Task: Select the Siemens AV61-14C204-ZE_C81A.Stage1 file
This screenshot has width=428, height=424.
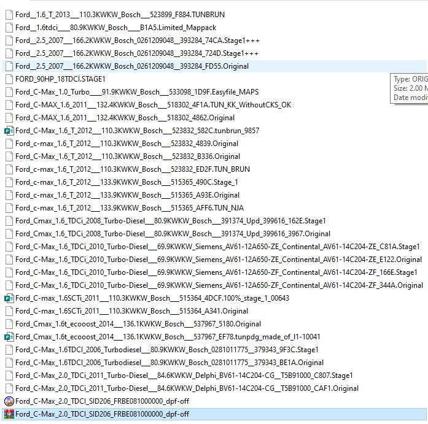Action: (217, 247)
